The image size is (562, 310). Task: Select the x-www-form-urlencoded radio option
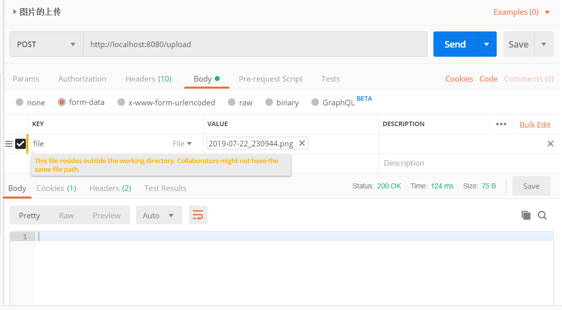point(121,102)
